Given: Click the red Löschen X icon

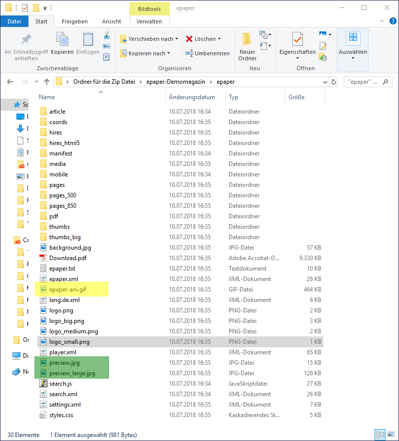Looking at the screenshot, I should tap(189, 39).
